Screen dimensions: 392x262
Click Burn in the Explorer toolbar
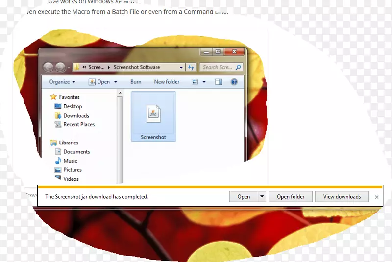(136, 82)
